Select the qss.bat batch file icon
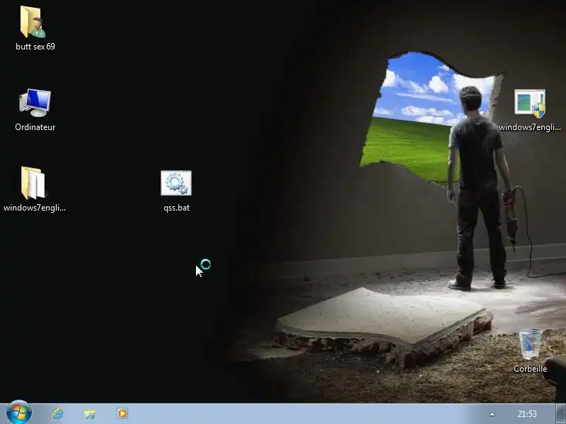The width and height of the screenshot is (566, 424). pyautogui.click(x=176, y=183)
